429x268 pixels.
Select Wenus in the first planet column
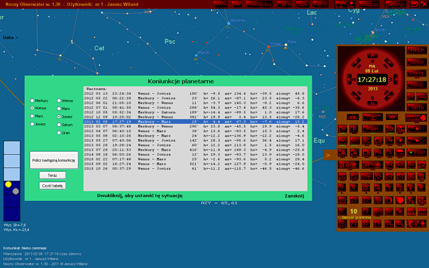point(38,108)
